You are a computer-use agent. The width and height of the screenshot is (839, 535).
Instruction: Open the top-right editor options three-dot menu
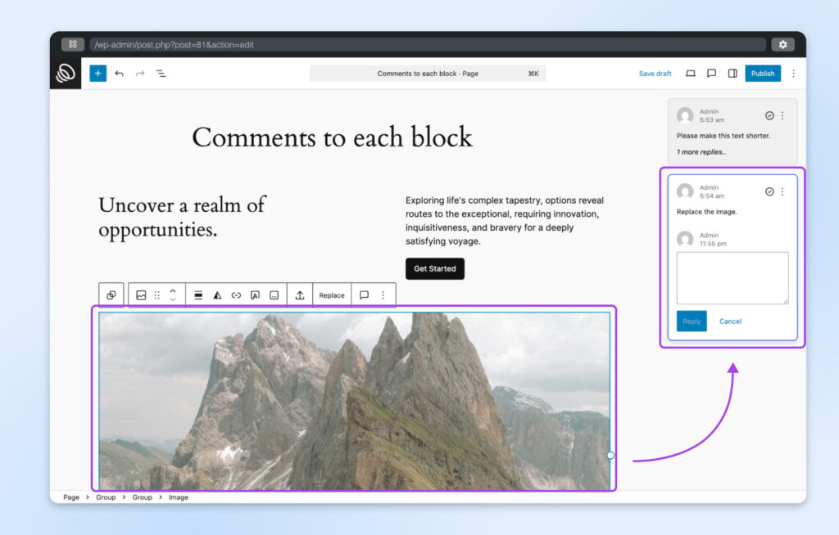793,73
